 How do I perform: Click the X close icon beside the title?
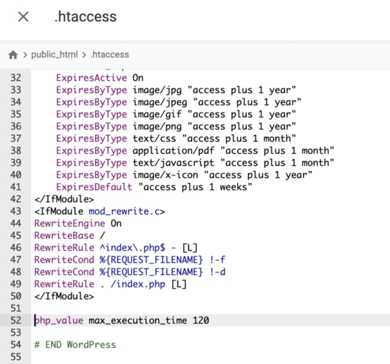coord(24,17)
